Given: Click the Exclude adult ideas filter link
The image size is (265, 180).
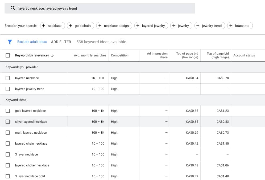Looking at the screenshot, I should point(32,42).
